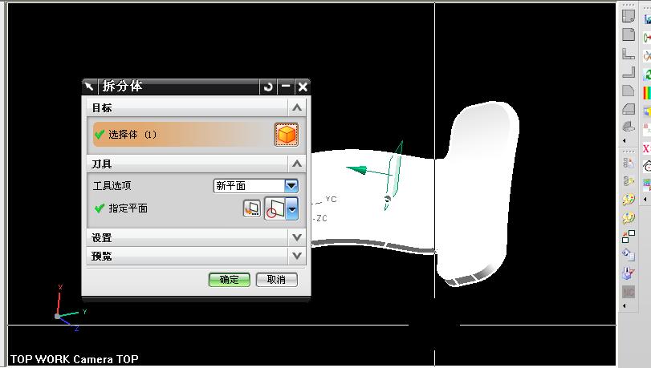Expand far-right column toolbar overflow arrow
This screenshot has height=368, width=651.
tap(645, 200)
